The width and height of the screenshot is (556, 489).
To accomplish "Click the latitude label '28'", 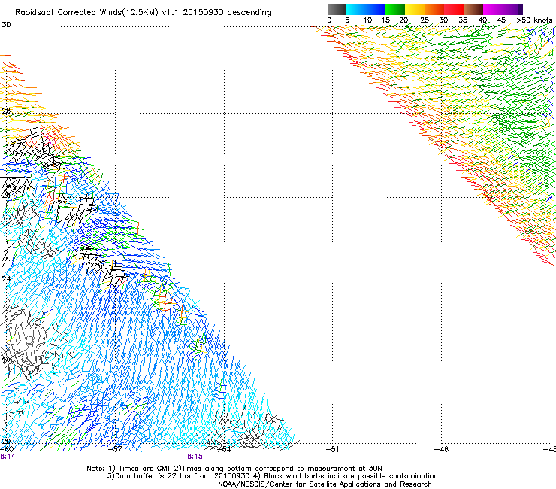I will tap(6, 111).
